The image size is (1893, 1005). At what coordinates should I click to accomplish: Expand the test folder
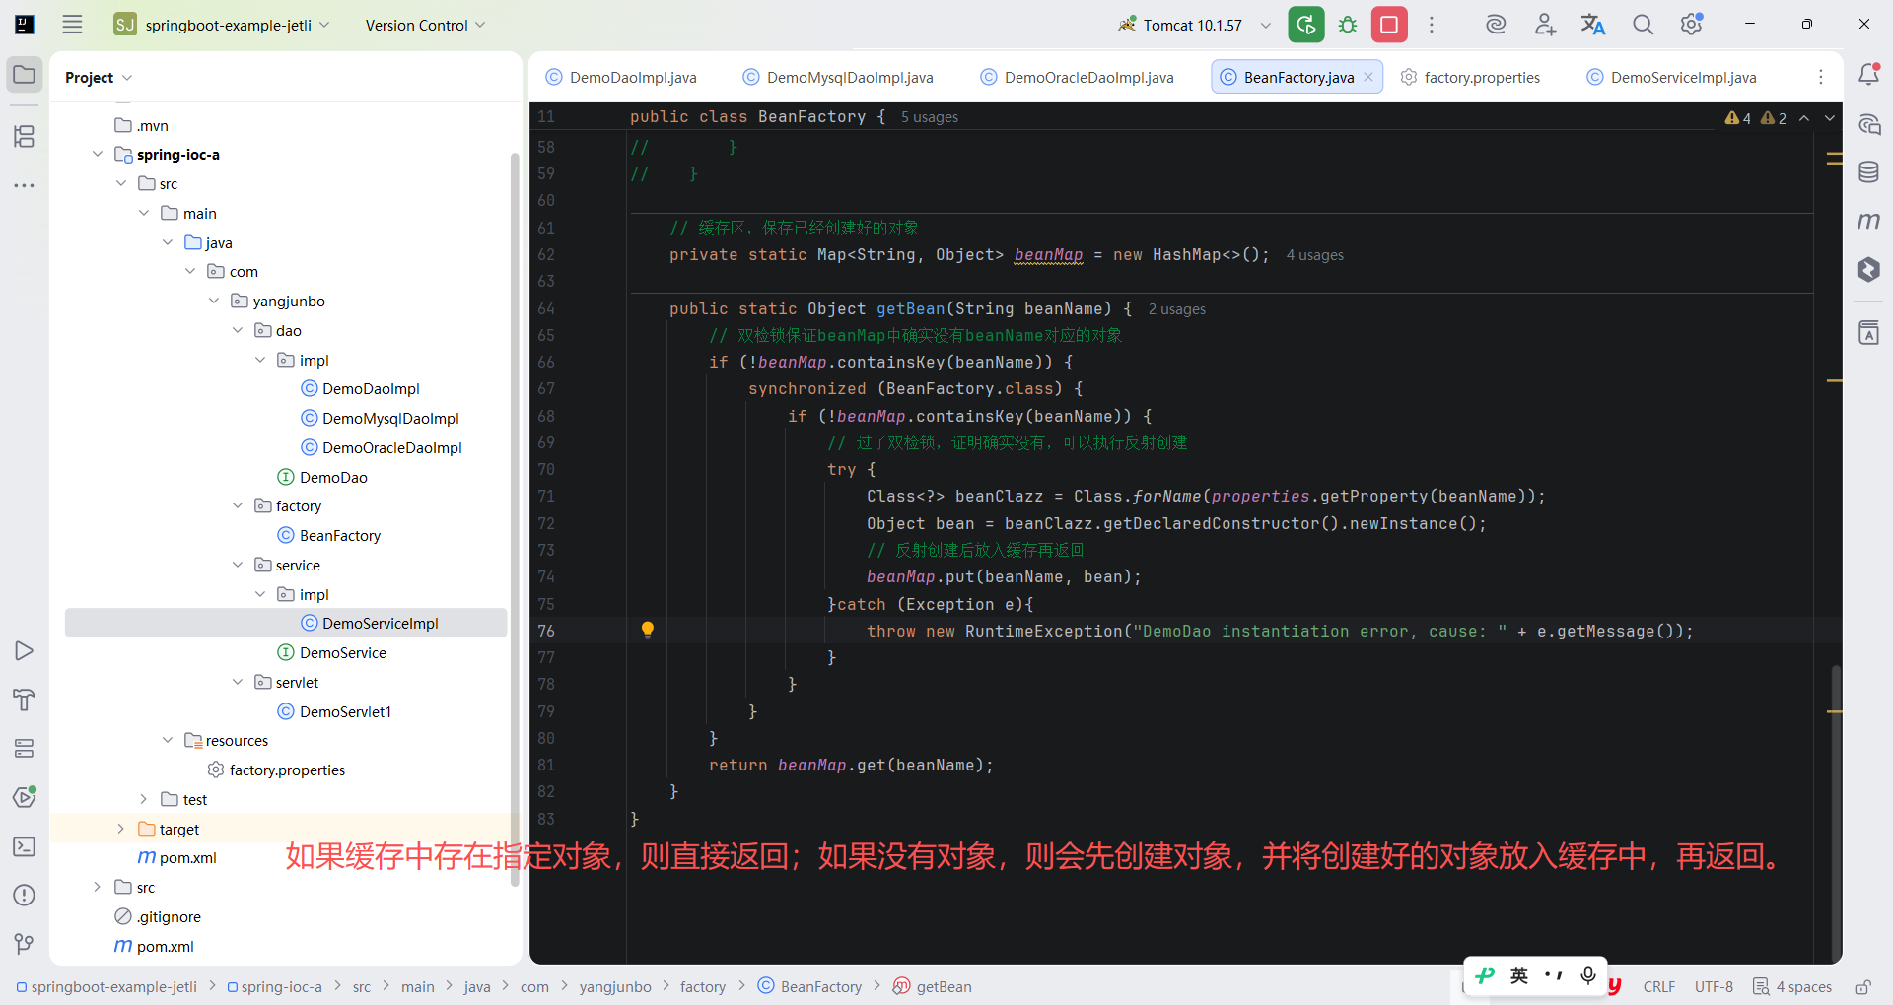point(143,800)
